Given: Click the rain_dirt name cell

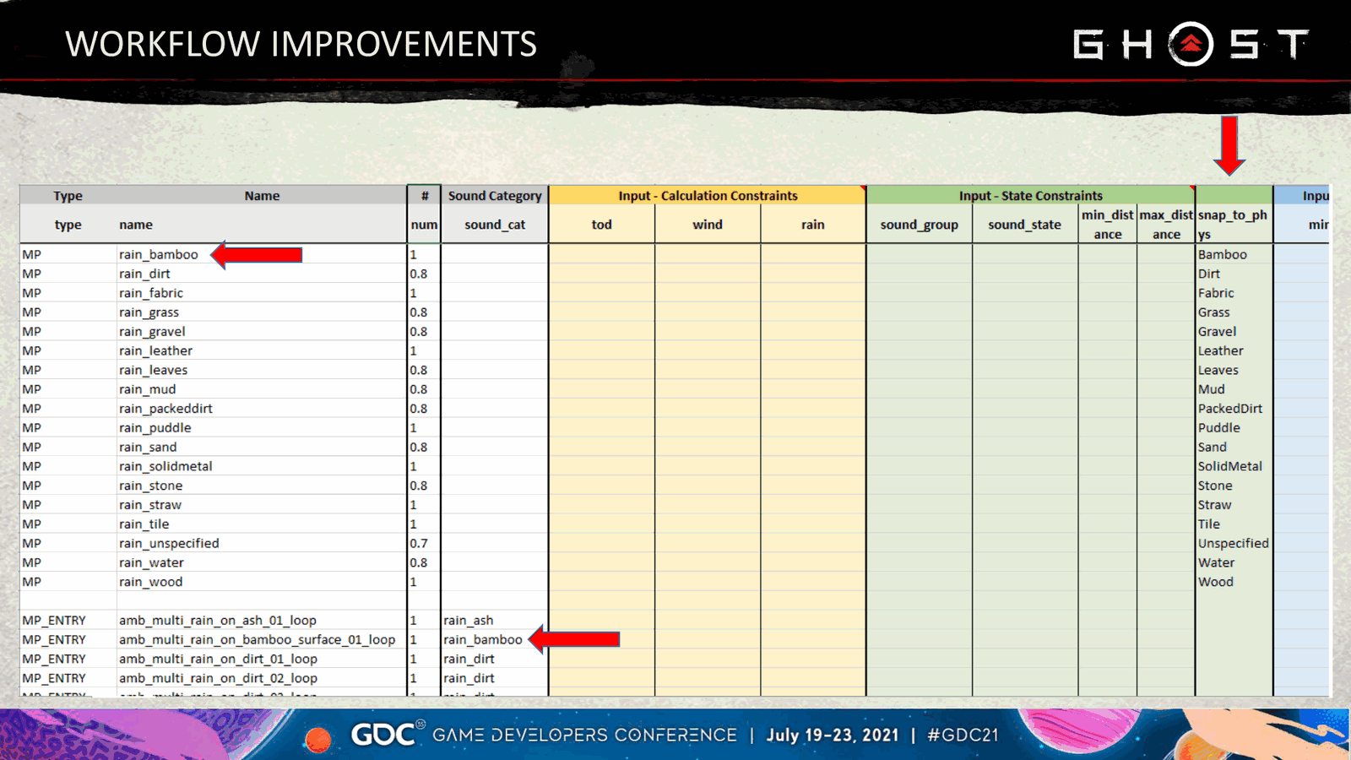Looking at the screenshot, I should click(262, 274).
